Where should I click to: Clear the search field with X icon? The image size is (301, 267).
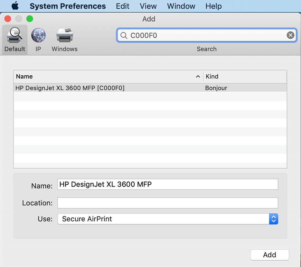coord(290,35)
